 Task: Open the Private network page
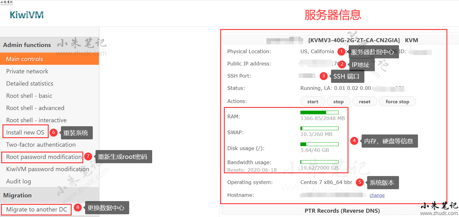pos(27,71)
